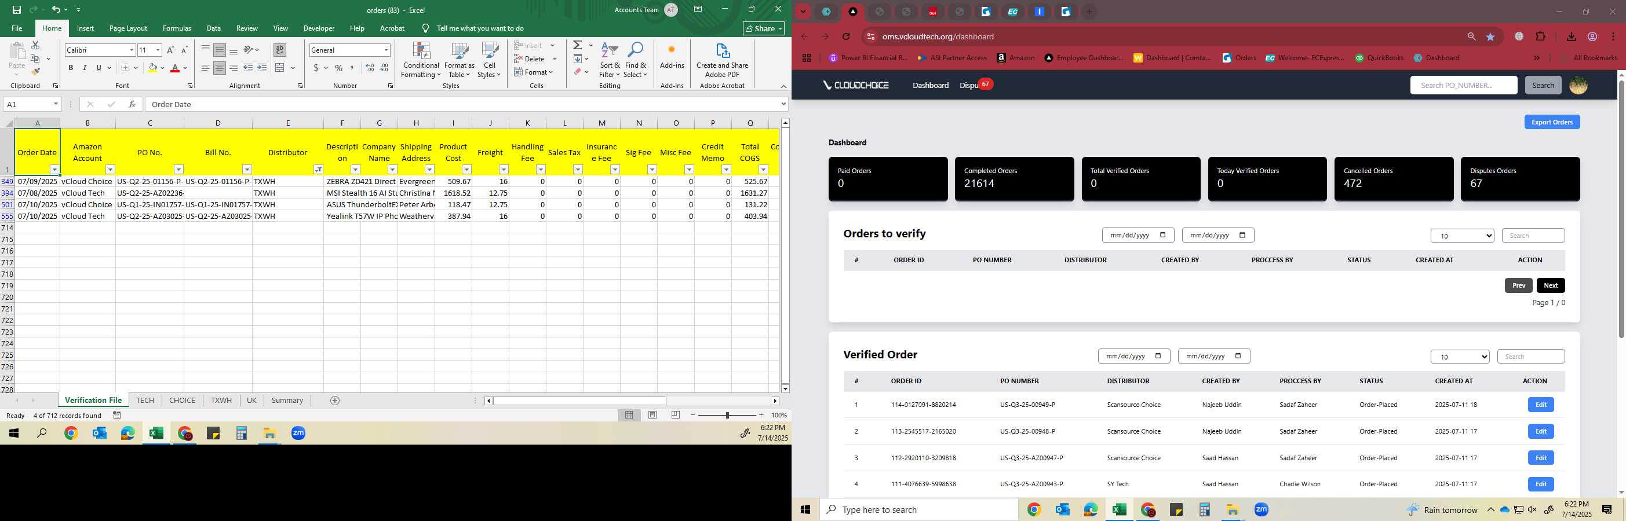Switch to Normal view in status bar
The width and height of the screenshot is (1626, 521).
[629, 415]
